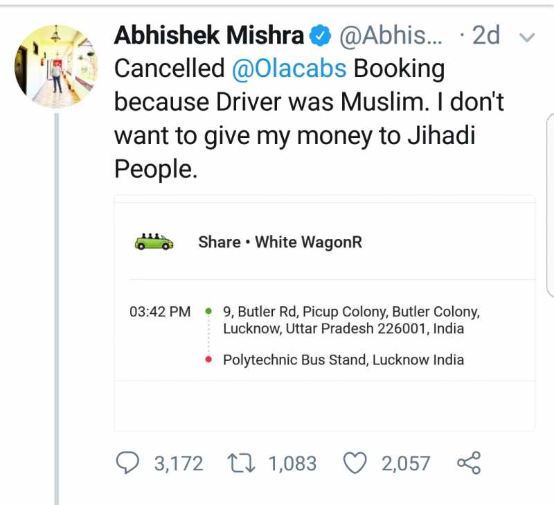This screenshot has height=505, width=554.
Task: Click the red drop-off point dot
Action: point(207,360)
